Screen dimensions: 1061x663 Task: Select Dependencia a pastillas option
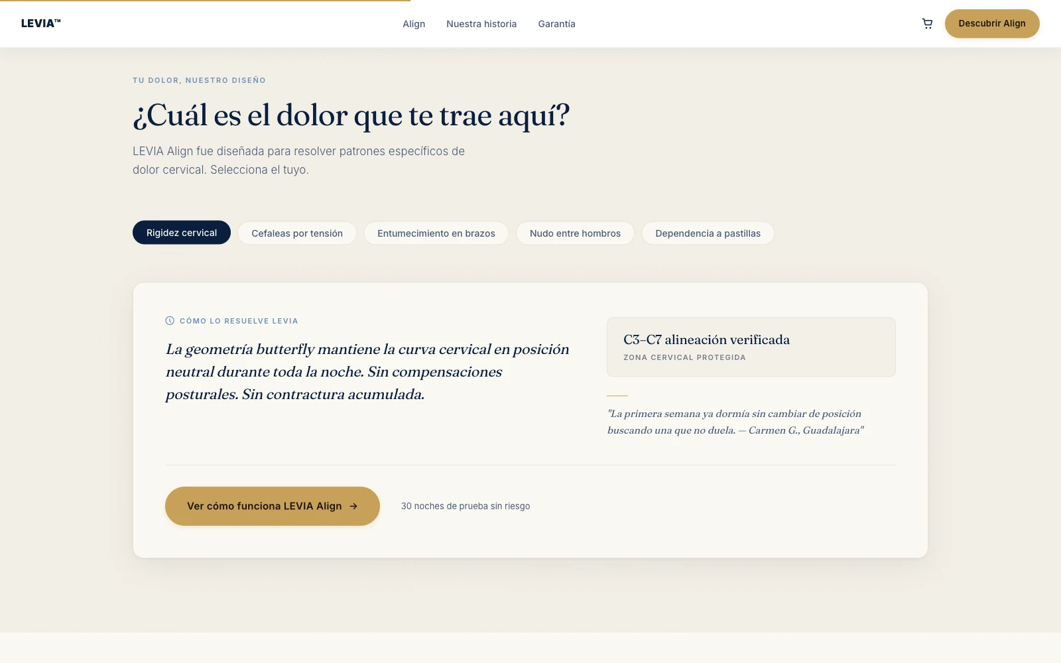pyautogui.click(x=708, y=233)
